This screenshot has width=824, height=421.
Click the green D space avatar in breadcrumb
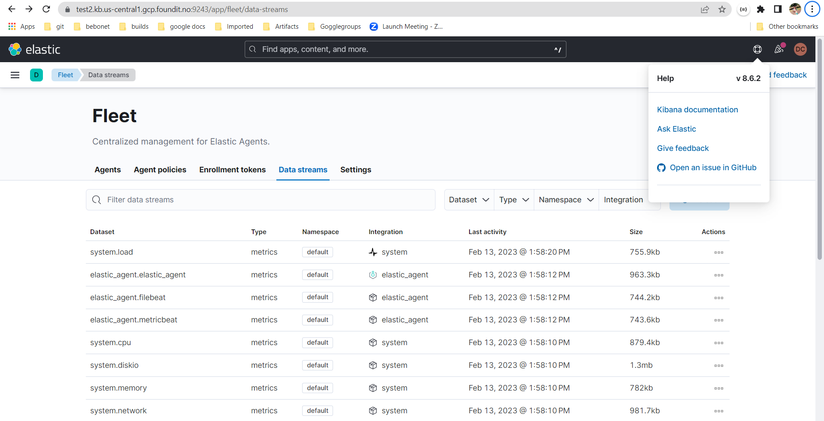[x=36, y=75]
